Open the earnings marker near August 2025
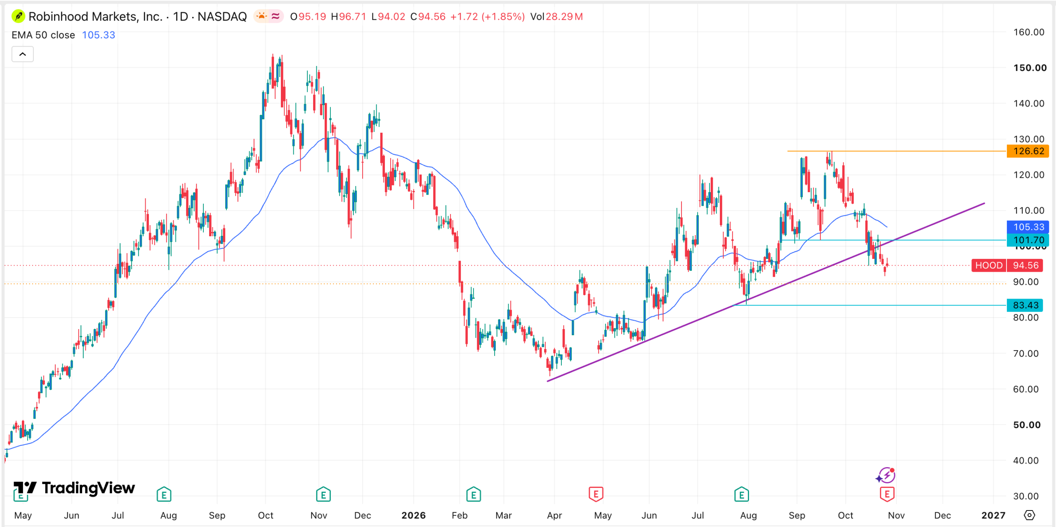 click(x=164, y=494)
